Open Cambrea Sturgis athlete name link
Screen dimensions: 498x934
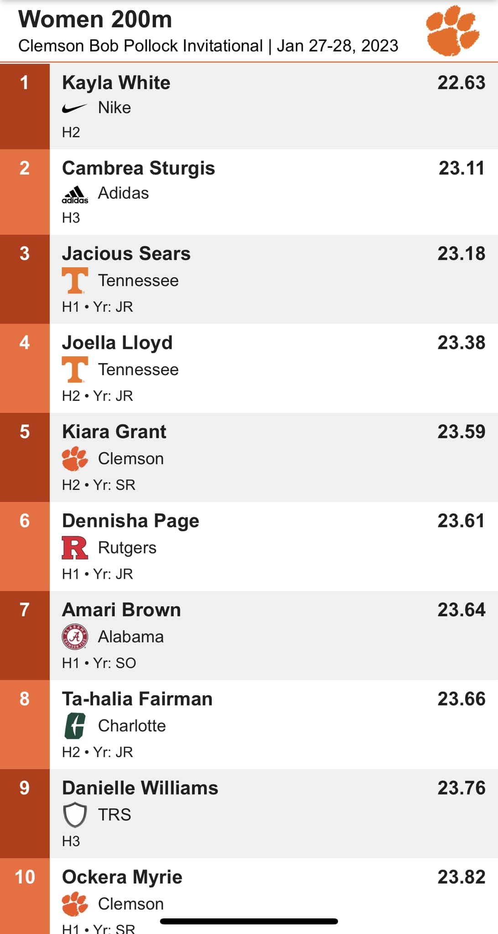[x=139, y=168]
